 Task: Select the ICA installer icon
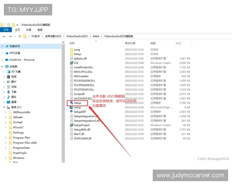tap(72, 63)
